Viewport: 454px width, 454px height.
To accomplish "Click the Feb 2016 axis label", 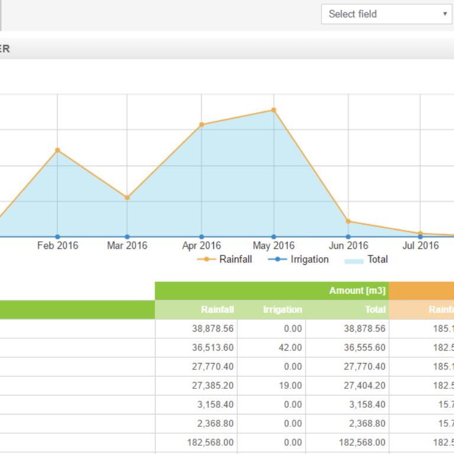I will [x=57, y=245].
